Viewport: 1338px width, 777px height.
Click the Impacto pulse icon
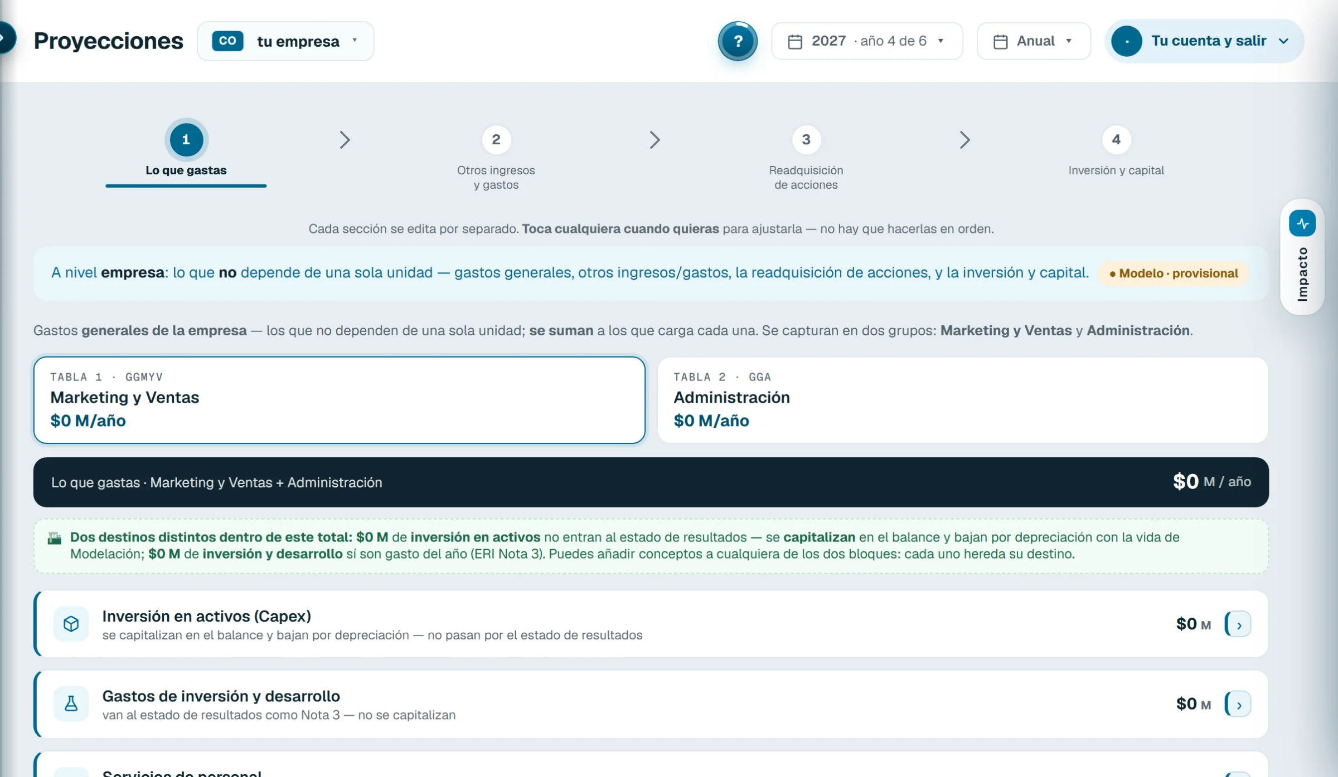(x=1302, y=223)
